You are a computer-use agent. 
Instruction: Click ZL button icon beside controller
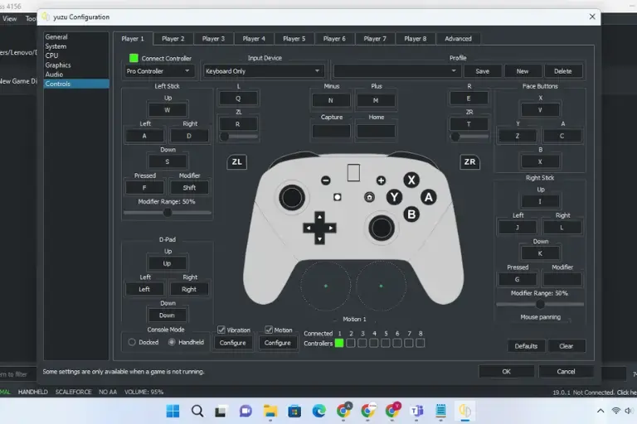coord(237,161)
